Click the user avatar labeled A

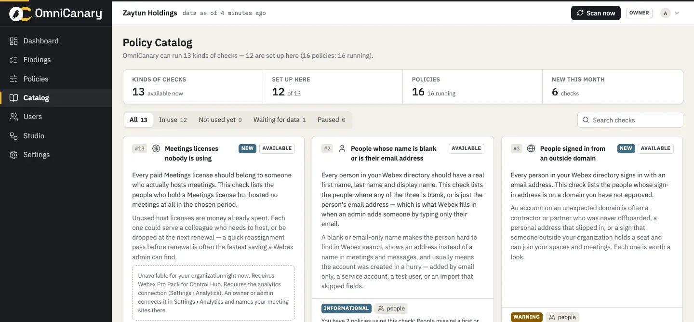coord(666,13)
